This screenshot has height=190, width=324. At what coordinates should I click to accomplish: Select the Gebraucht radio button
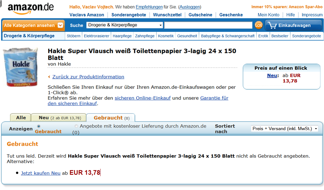tap(39, 126)
